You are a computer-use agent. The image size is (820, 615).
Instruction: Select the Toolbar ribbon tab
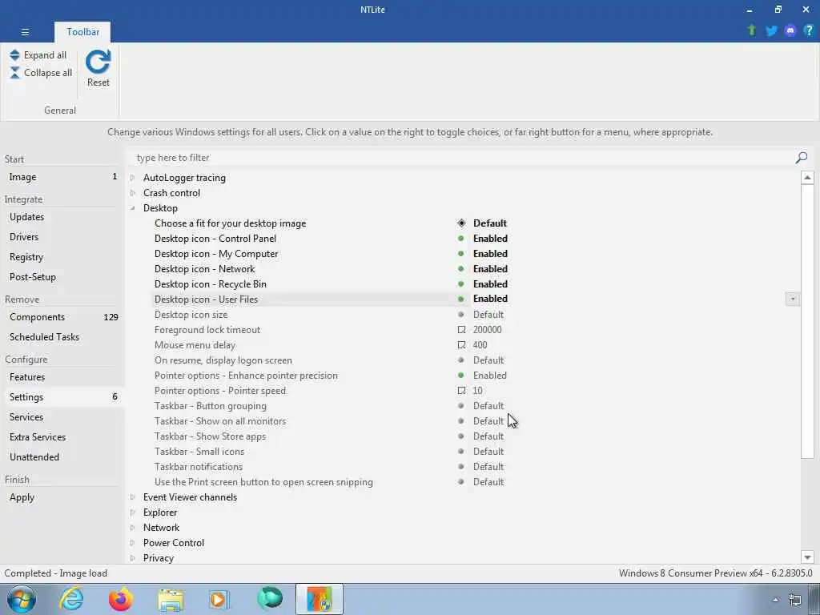point(82,32)
